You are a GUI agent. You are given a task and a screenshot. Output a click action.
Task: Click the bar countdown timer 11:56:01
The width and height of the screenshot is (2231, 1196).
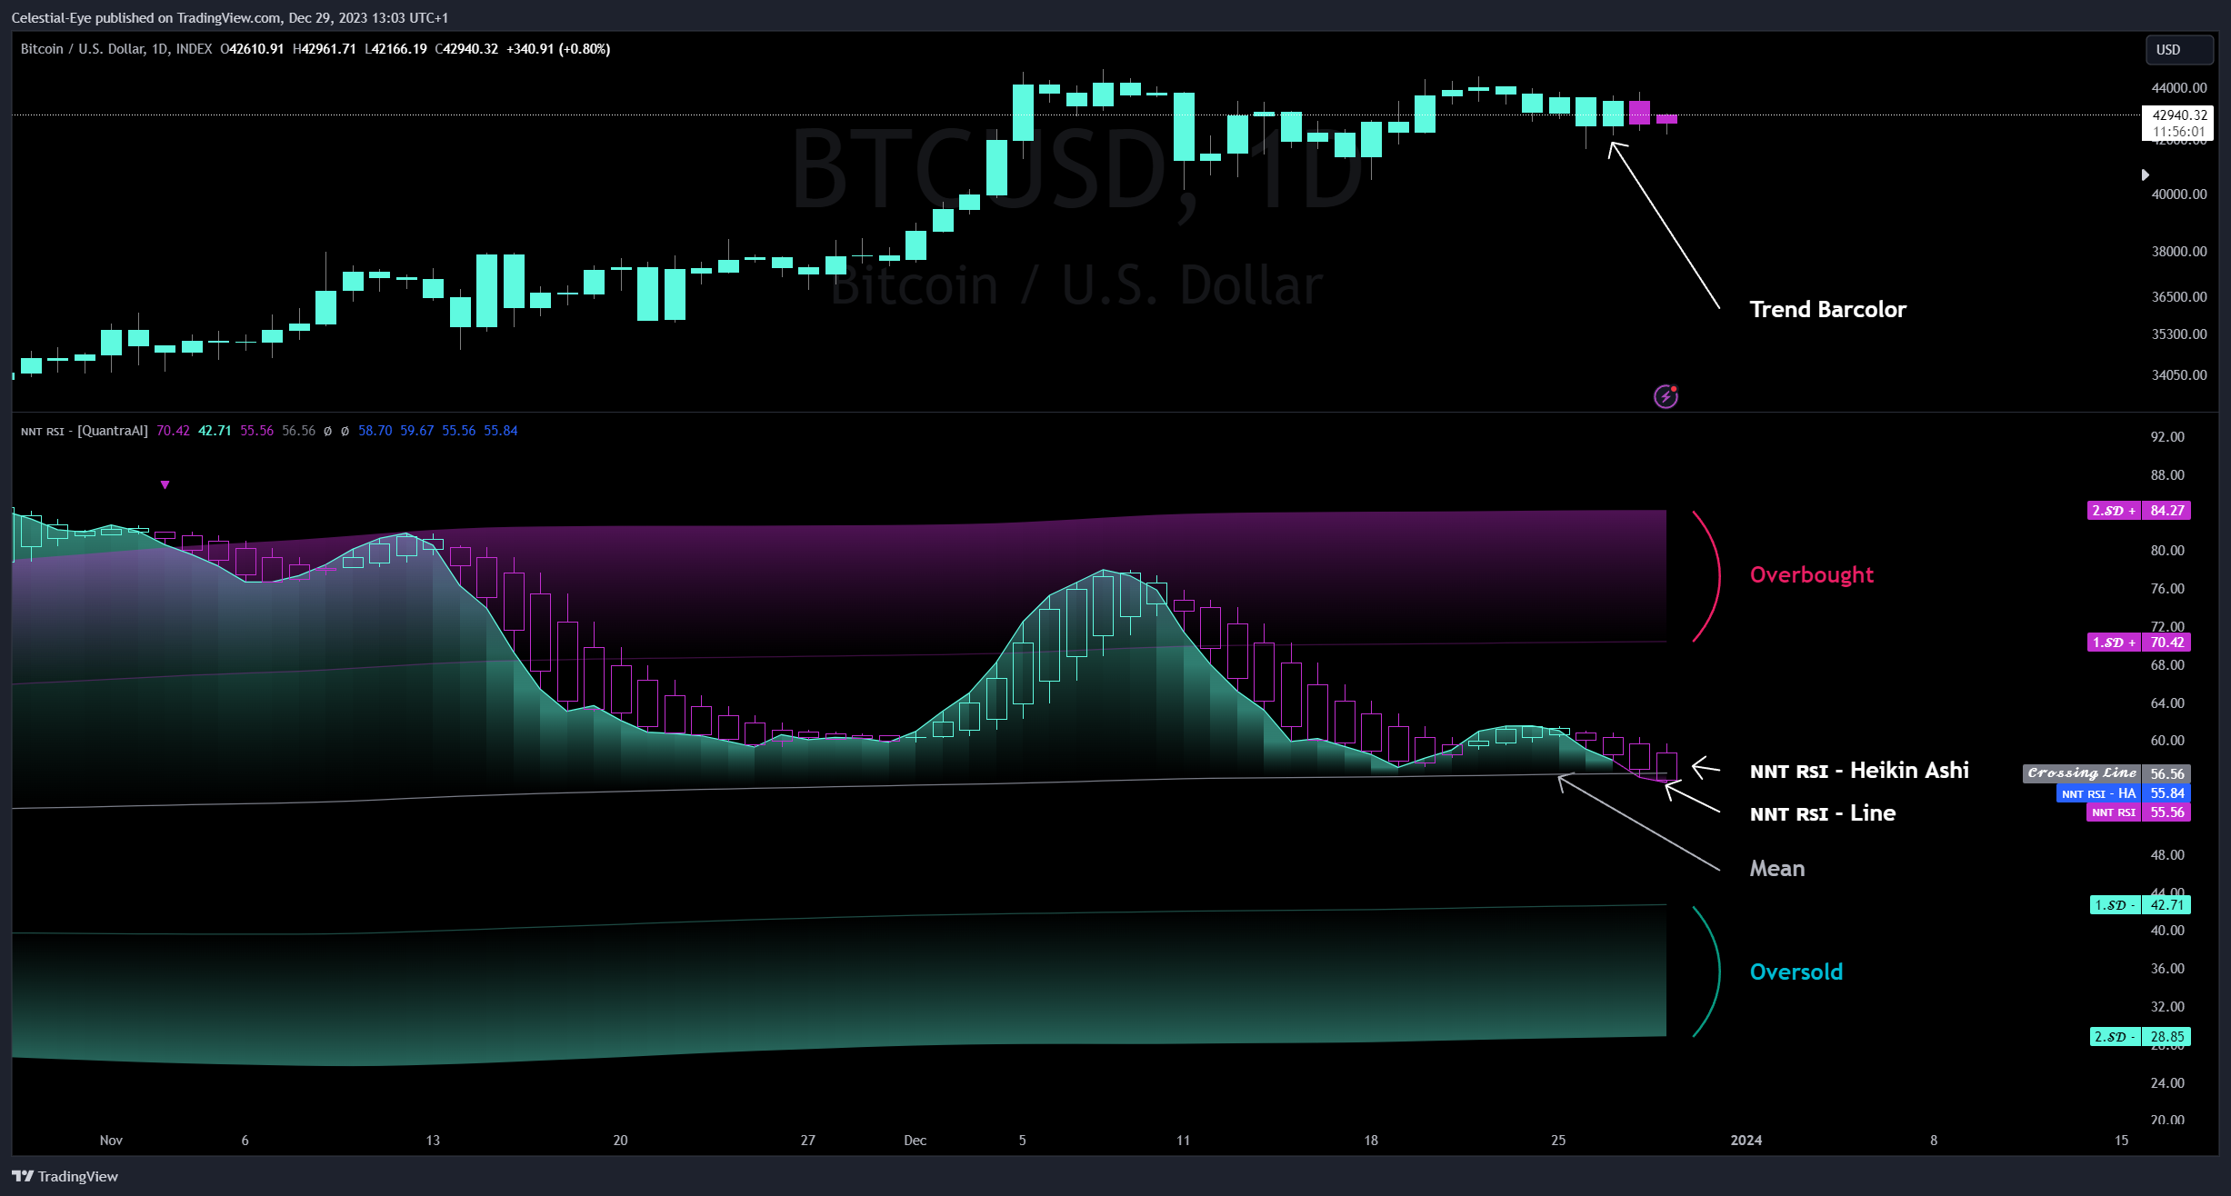2179,132
